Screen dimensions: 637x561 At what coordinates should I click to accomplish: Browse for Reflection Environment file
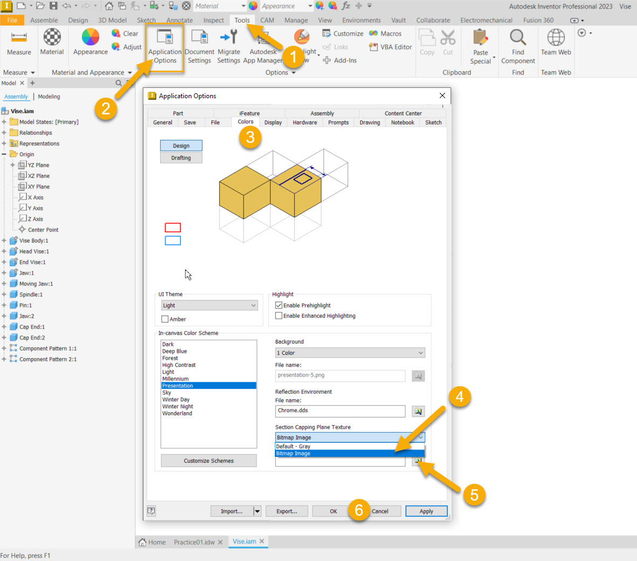(418, 412)
